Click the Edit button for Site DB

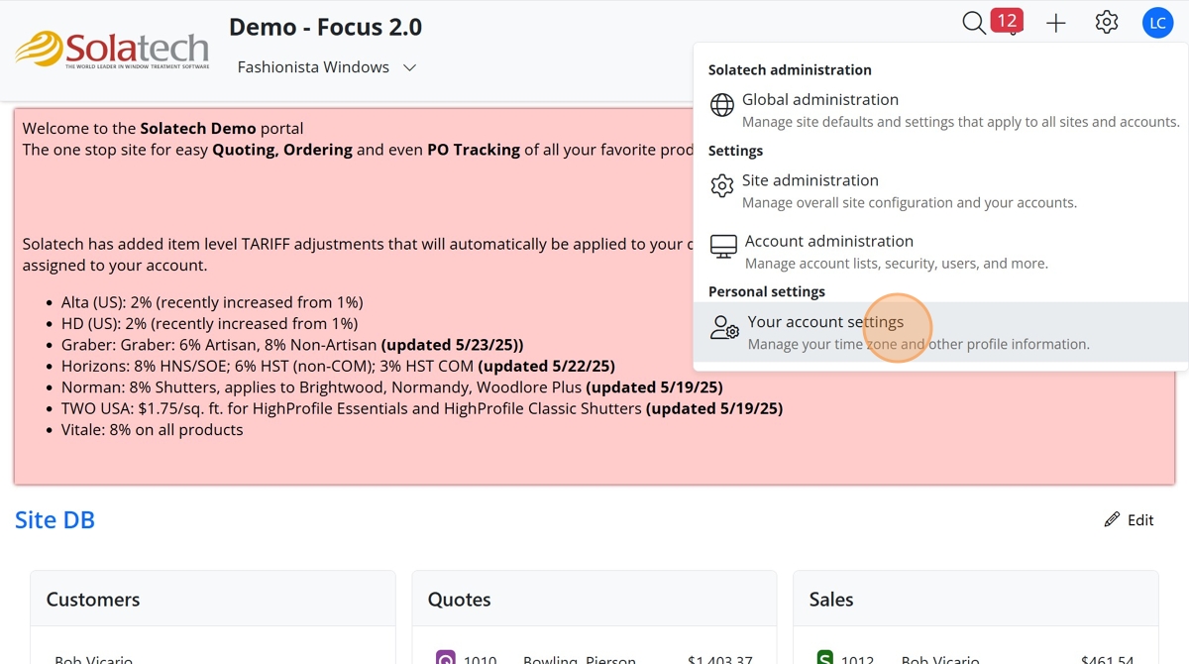1130,520
